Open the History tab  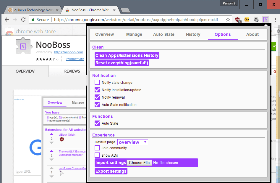(x=193, y=34)
